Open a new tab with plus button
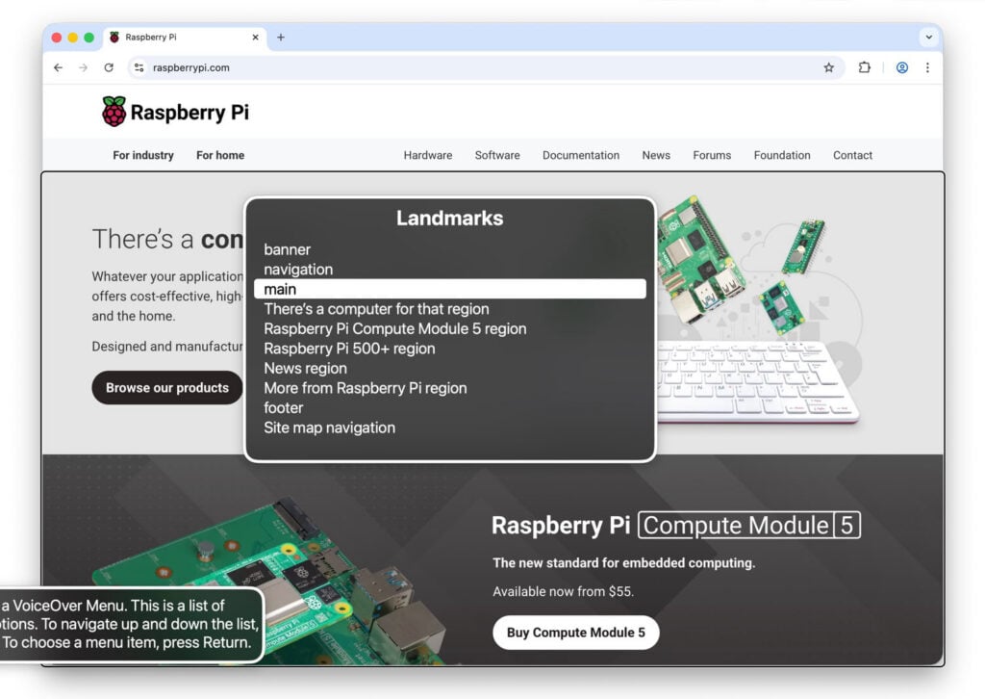 (x=281, y=38)
